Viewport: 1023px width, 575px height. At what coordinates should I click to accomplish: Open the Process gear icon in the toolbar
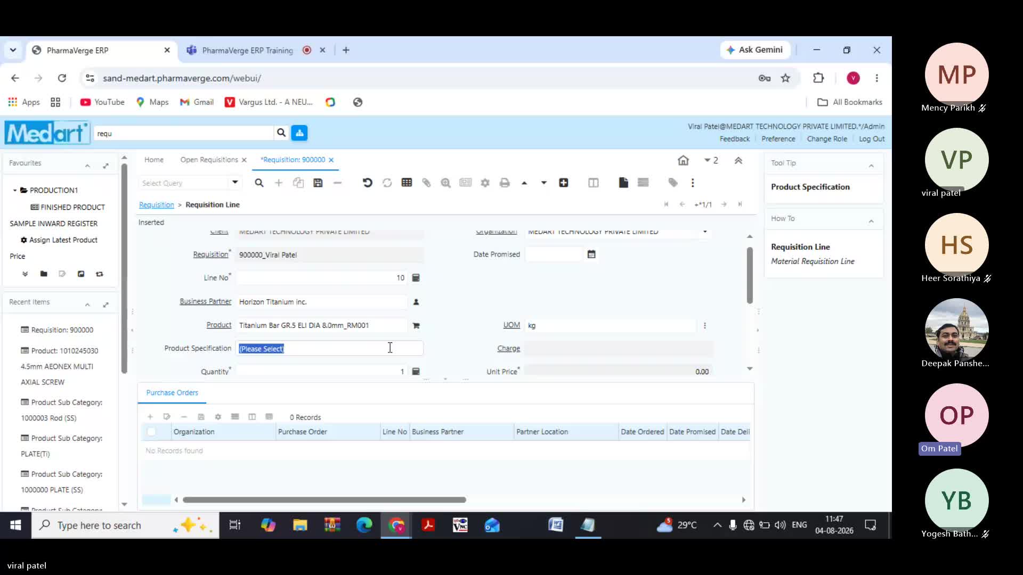[x=485, y=183]
